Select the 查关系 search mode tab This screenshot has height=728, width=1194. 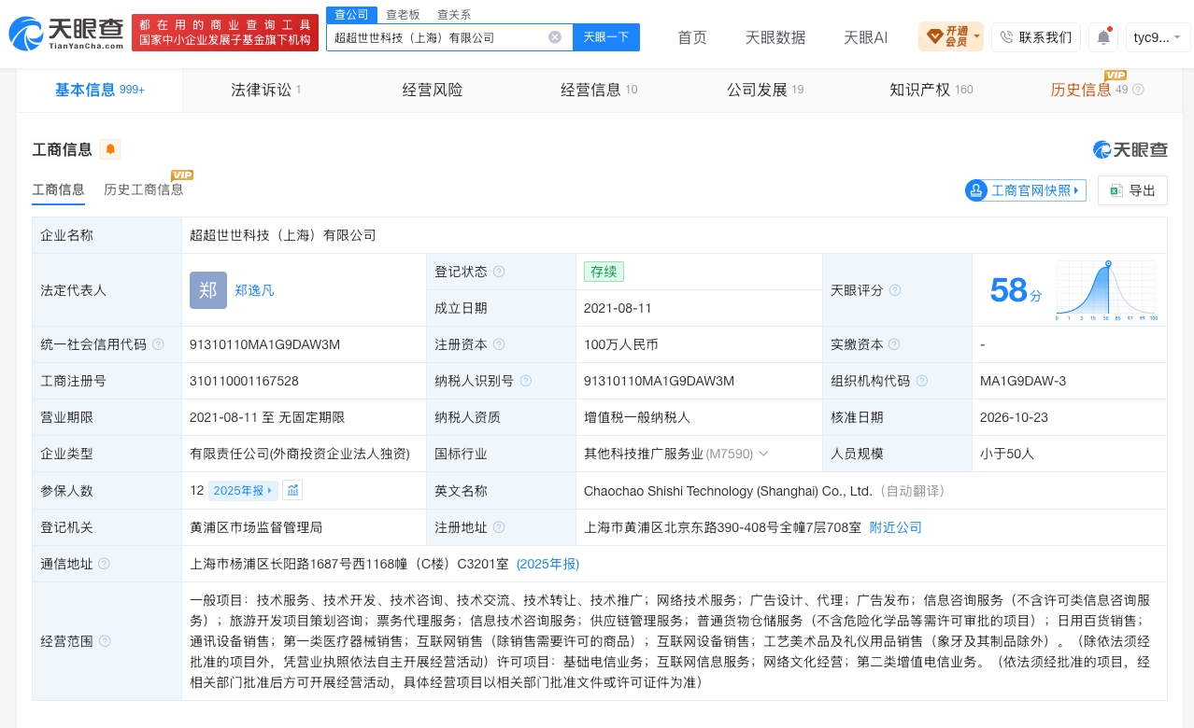coord(454,14)
